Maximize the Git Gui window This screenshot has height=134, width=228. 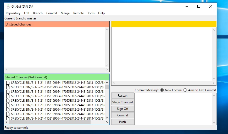[x=199, y=6]
